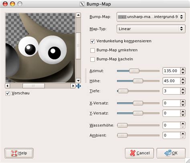Viewport: 190px width, 163px height.
Task: Click the Tiefe value field
Action: tap(172, 91)
